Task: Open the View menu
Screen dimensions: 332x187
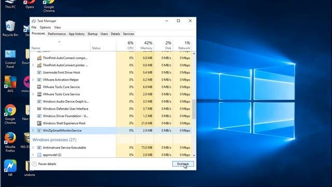Action: coord(58,28)
